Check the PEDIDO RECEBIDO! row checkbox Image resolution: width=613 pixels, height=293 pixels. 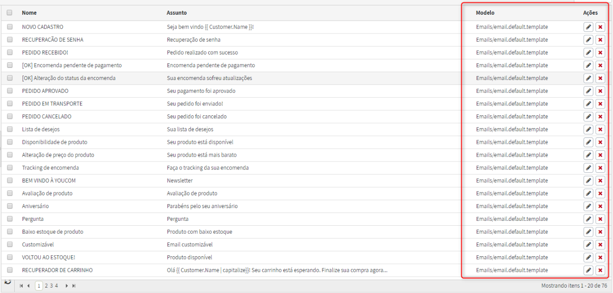[9, 53]
